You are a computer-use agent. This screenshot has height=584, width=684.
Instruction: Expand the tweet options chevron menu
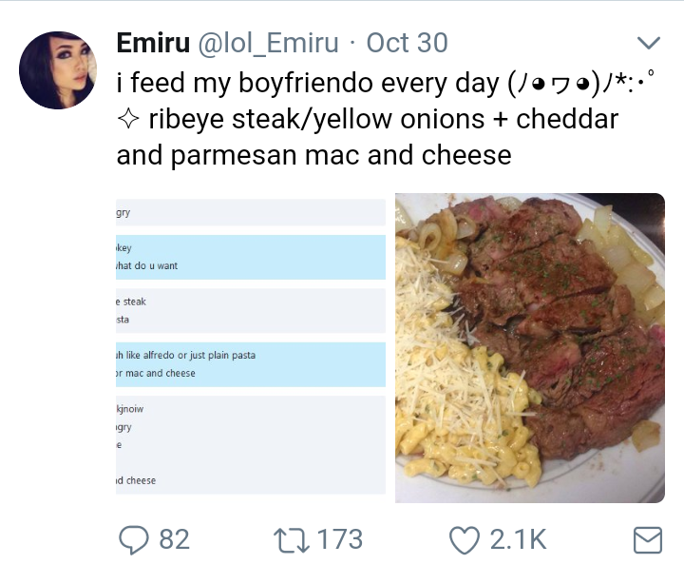647,43
